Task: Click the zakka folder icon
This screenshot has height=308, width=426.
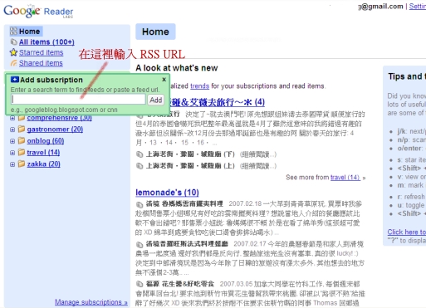Action: 22,164
